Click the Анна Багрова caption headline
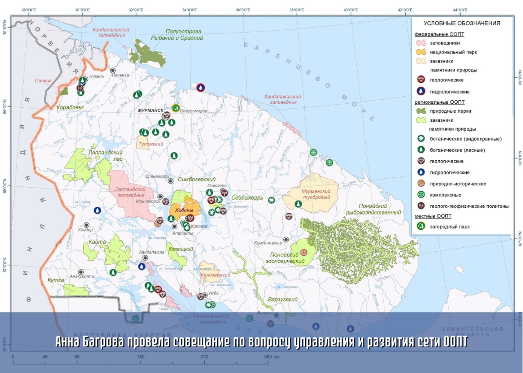Viewport: 523px width, 373px height. pyautogui.click(x=261, y=343)
